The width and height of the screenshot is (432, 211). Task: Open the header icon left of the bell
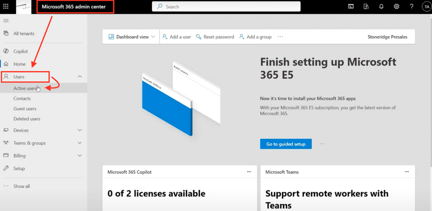[366, 7]
